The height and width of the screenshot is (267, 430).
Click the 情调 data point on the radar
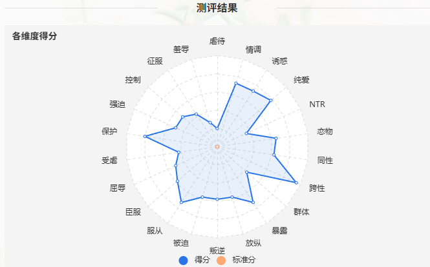[236, 83]
